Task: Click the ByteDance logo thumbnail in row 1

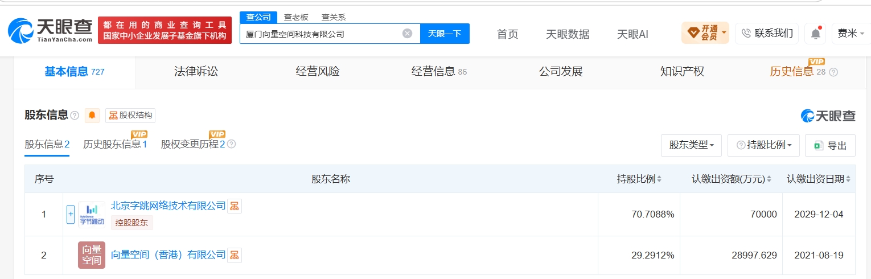Action: tap(92, 215)
